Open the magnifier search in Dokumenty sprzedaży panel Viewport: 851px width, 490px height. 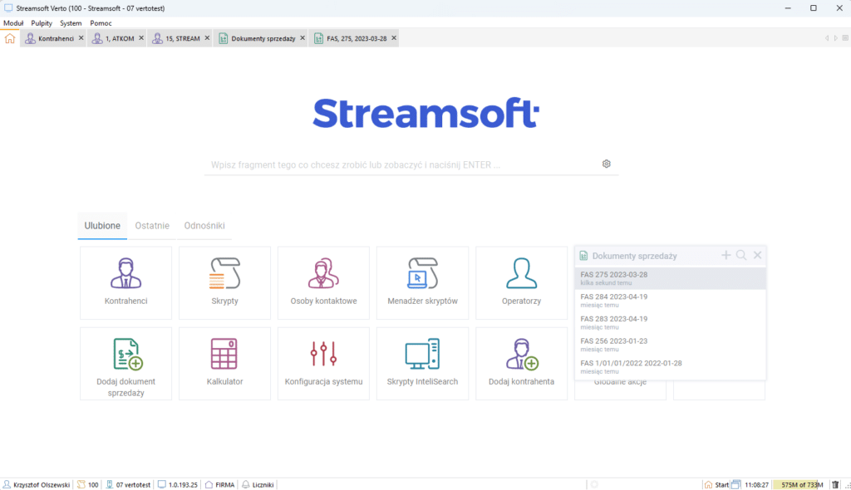(x=740, y=256)
